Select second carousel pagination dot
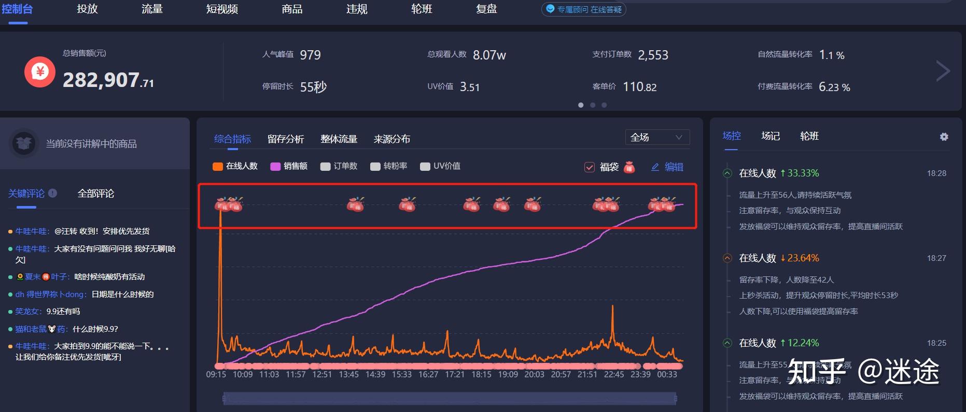Screen dimensions: 966x412 pos(593,105)
